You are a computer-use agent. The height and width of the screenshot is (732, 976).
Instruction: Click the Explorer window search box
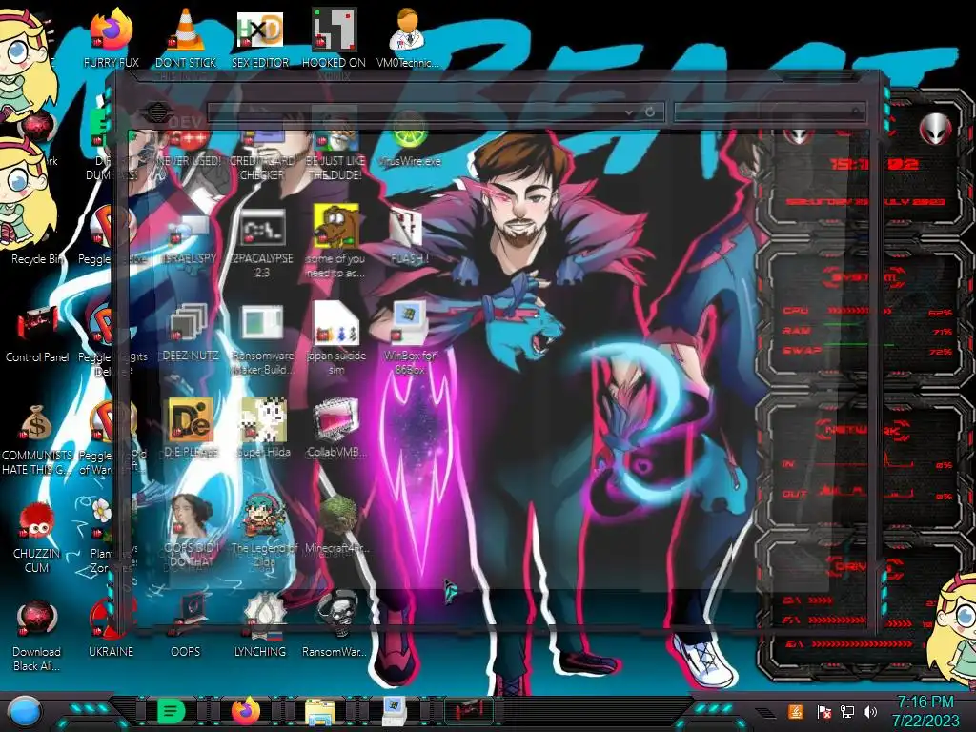[770, 112]
